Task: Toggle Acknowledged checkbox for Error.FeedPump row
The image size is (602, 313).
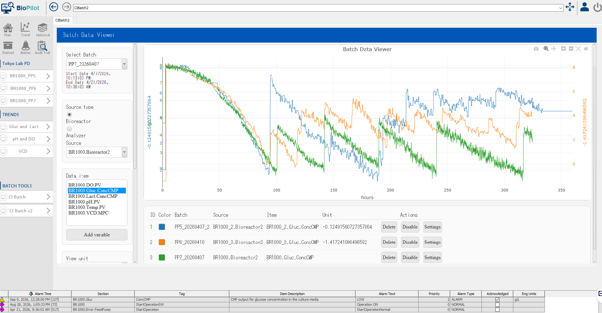Action: click(x=497, y=310)
